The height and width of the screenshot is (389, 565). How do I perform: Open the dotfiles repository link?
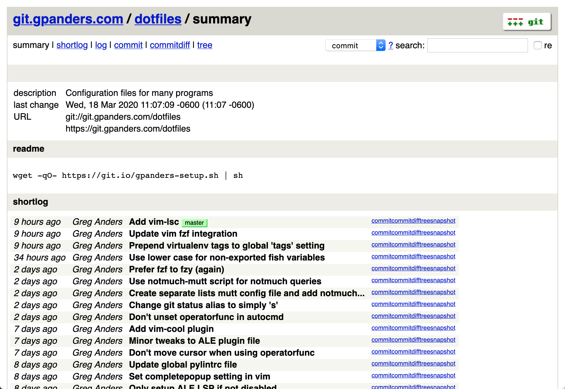[x=158, y=19]
